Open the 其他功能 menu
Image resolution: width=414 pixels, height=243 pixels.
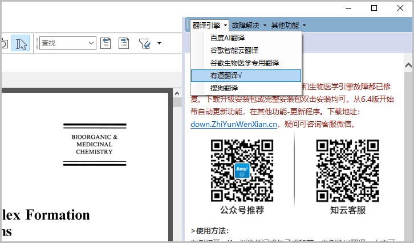(289, 25)
